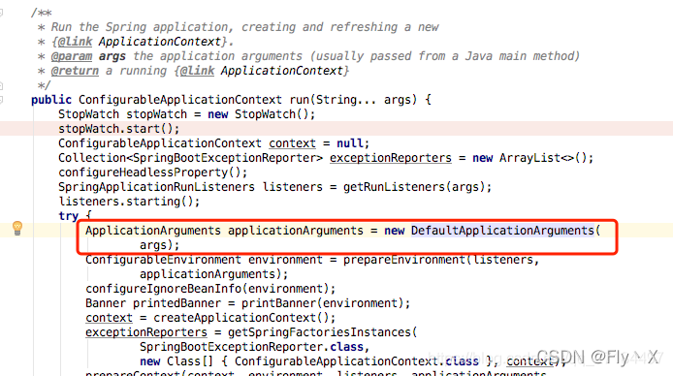
Task: Click SpringBootExceptionReporter.class argument
Action: (x=251, y=347)
